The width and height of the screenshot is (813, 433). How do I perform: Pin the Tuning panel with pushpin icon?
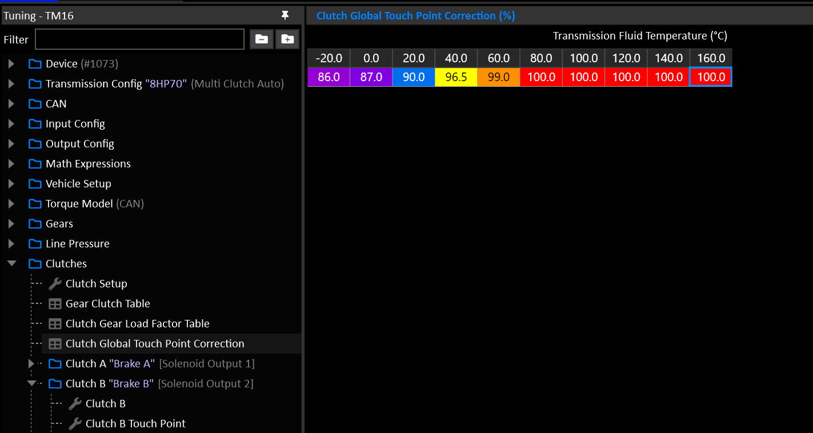tap(285, 15)
